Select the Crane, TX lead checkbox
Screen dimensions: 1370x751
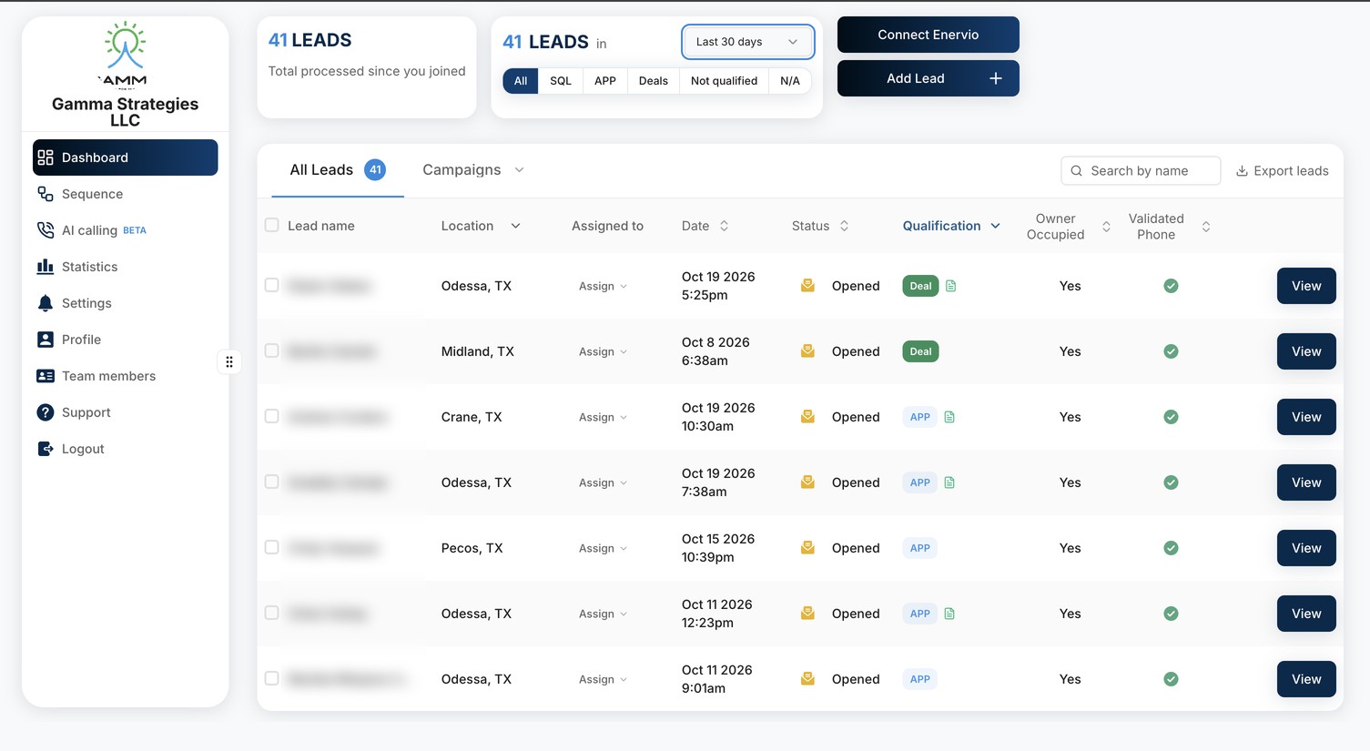(x=271, y=416)
